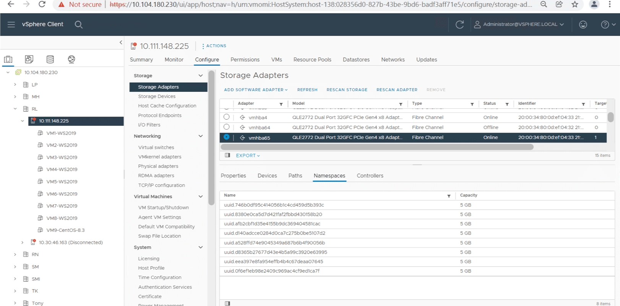Open the Monitor tab
Viewport: 620px width, 306px height.
pyautogui.click(x=174, y=60)
